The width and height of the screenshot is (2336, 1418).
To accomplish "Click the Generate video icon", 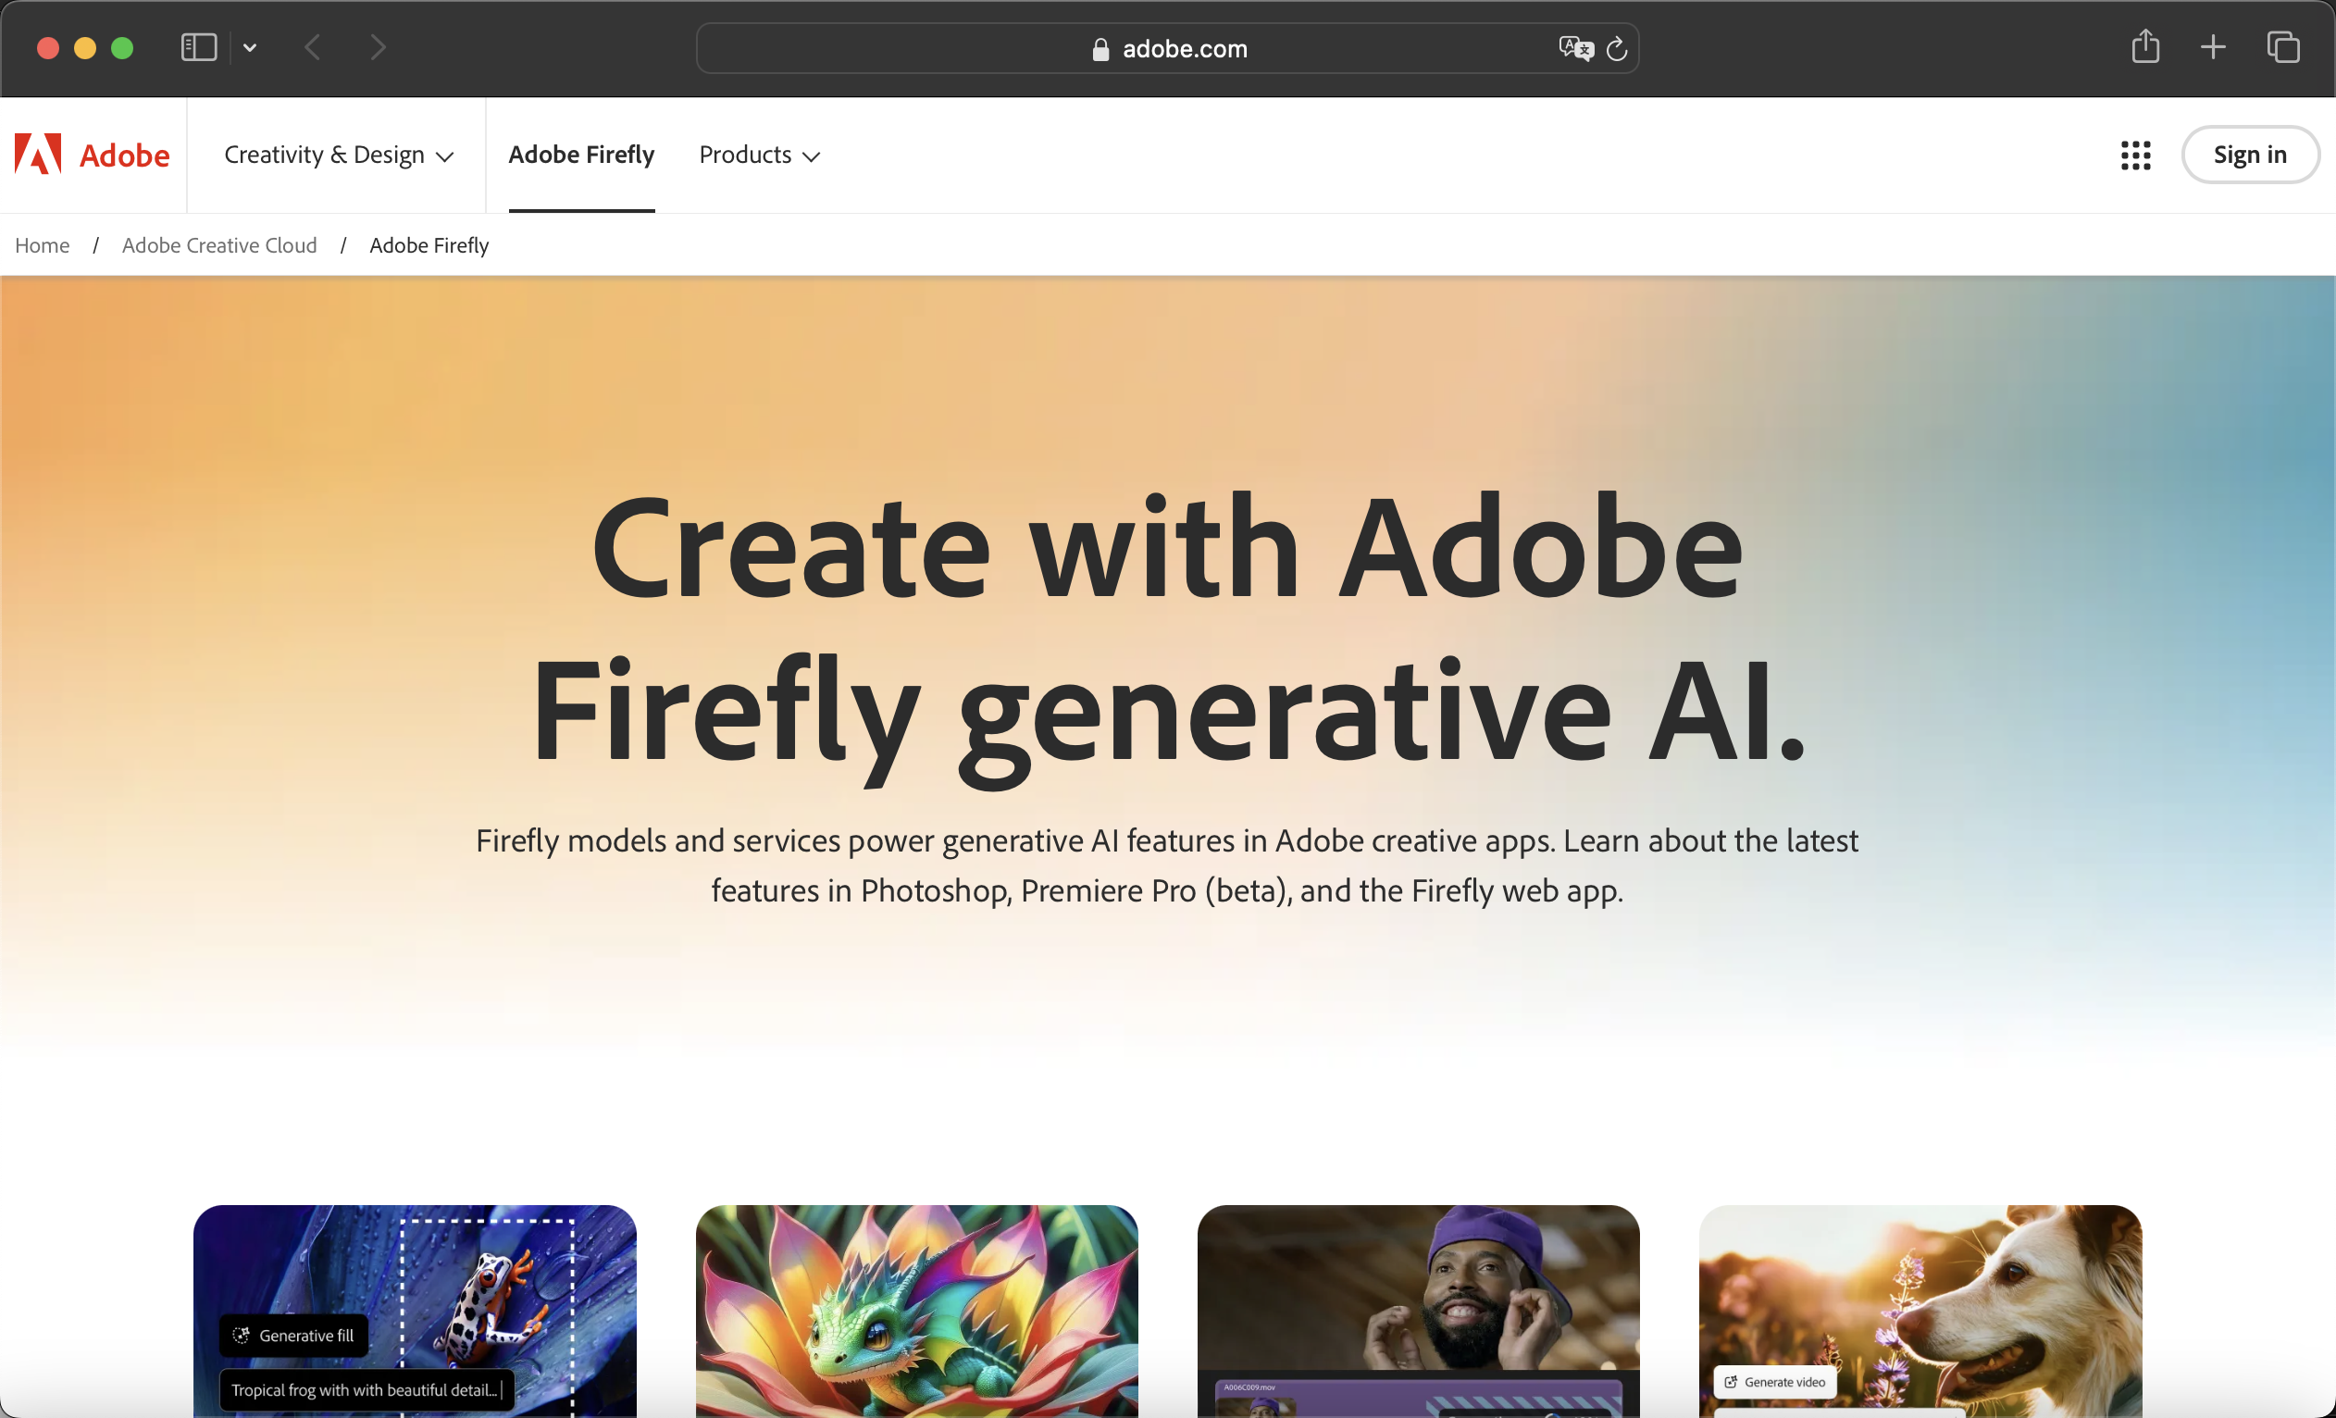I will coord(1730,1382).
